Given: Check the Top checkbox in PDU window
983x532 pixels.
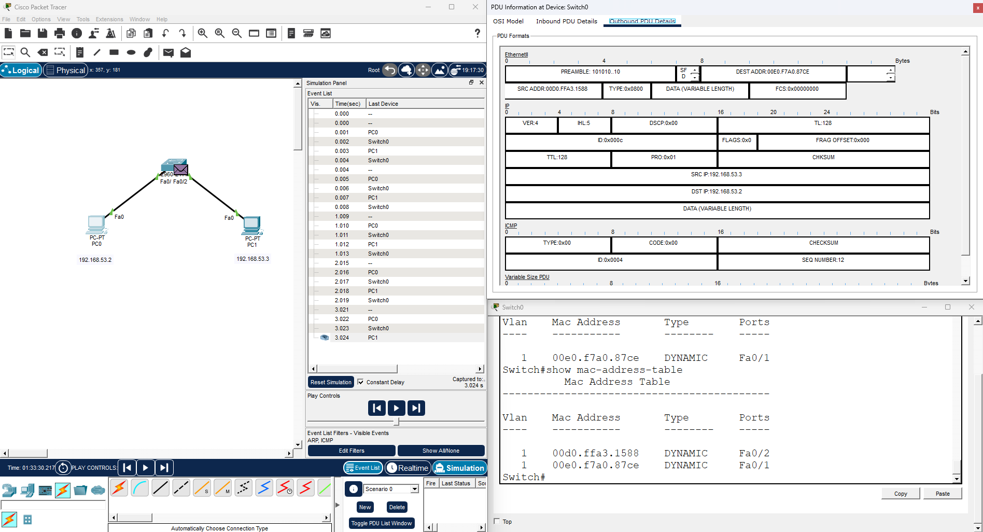Looking at the screenshot, I should pyautogui.click(x=497, y=521).
